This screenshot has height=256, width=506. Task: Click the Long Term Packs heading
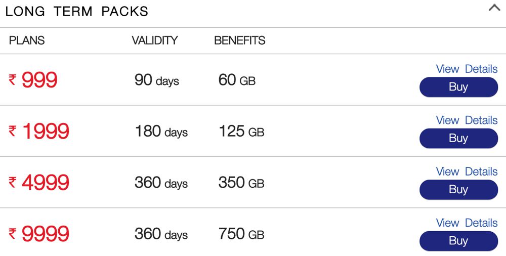point(77,12)
